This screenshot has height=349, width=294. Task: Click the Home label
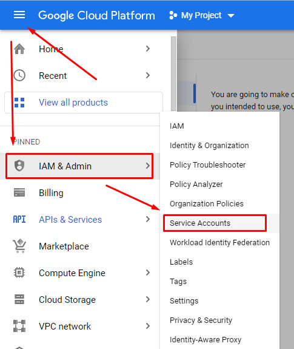(x=51, y=49)
